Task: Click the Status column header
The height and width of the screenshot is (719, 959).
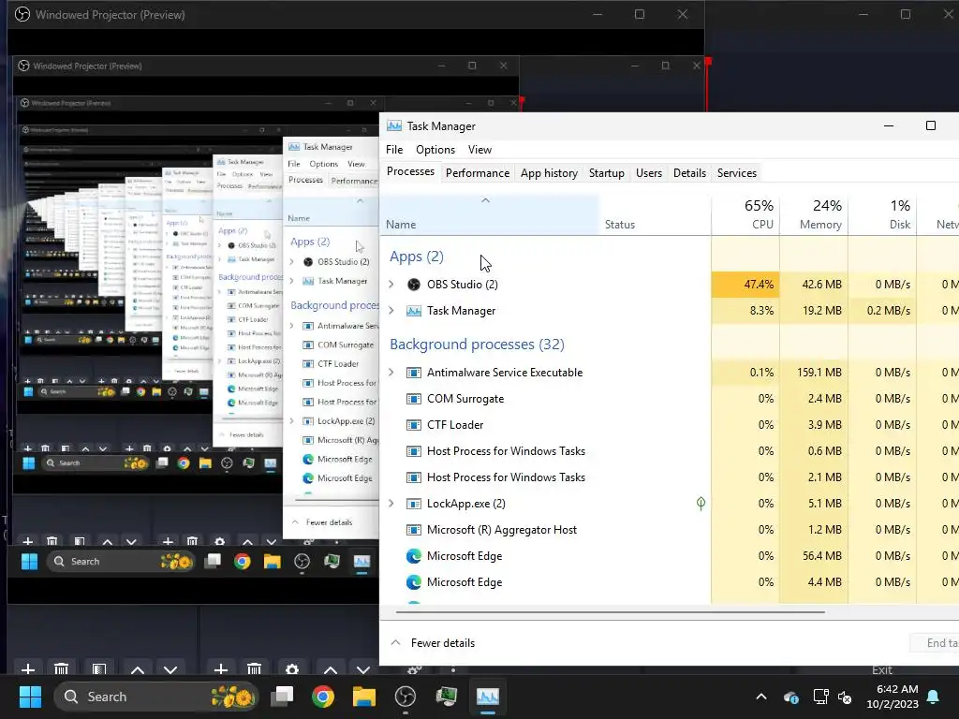Action: 655,215
